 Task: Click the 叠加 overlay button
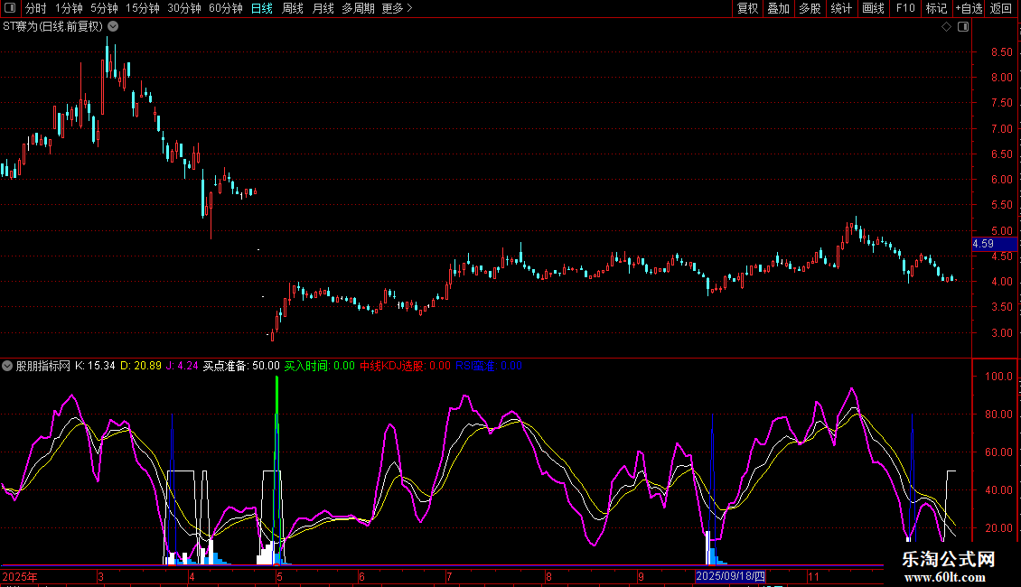point(778,9)
